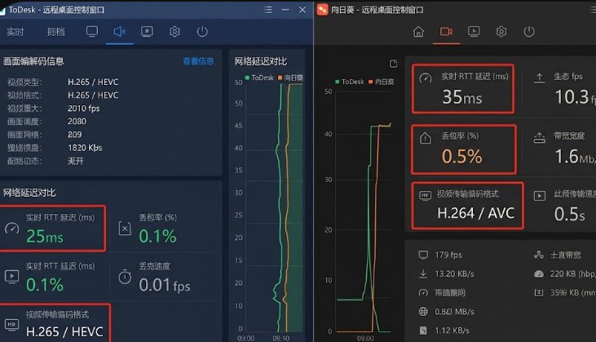Click the H.264 / AVC codec text
Image resolution: width=596 pixels, height=342 pixels.
pyautogui.click(x=476, y=213)
